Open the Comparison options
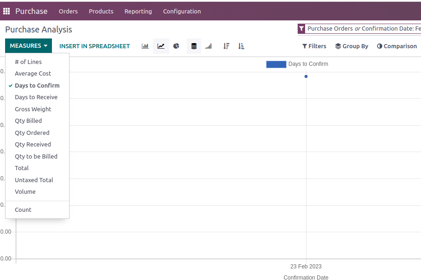 click(396, 46)
